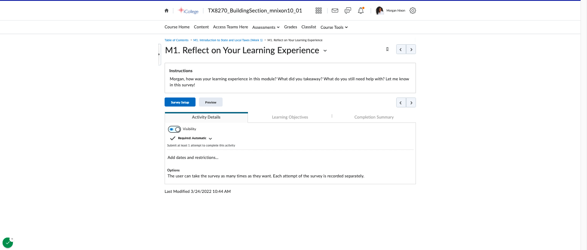Open the update alerts bell icon
587x250 pixels.
[361, 11]
